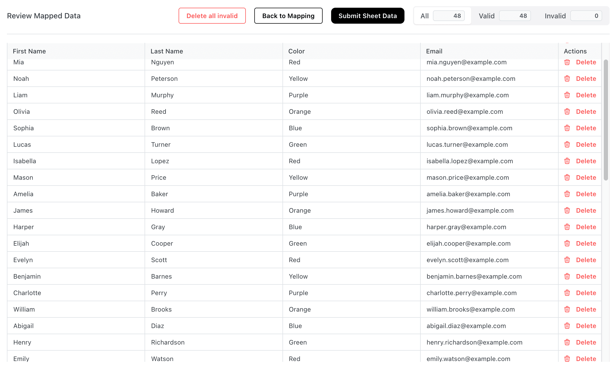Click the trash icon for Mia Nguyen
The width and height of the screenshot is (616, 369).
(x=567, y=62)
